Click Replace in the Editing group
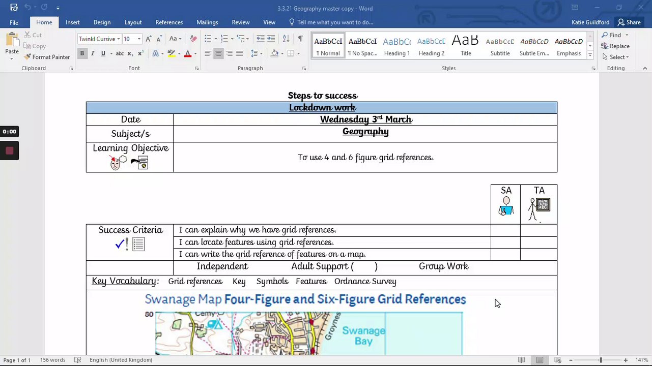The height and width of the screenshot is (366, 652). (x=615, y=46)
